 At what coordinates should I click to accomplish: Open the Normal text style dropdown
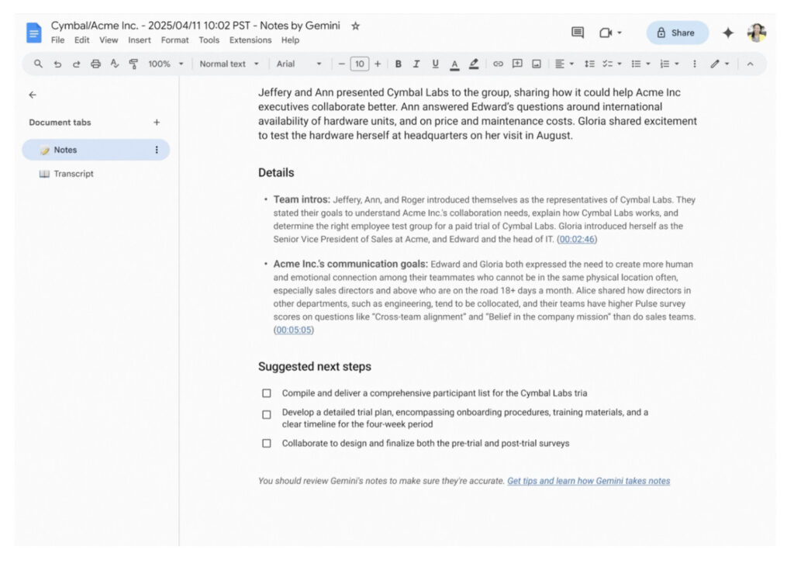pos(229,64)
